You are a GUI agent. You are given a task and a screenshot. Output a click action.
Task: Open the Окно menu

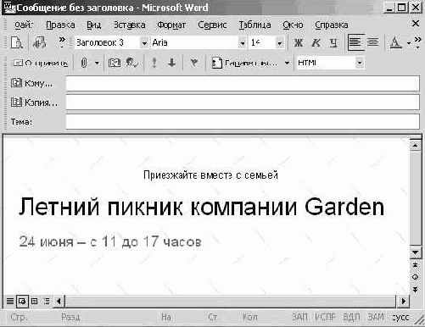pyautogui.click(x=293, y=25)
